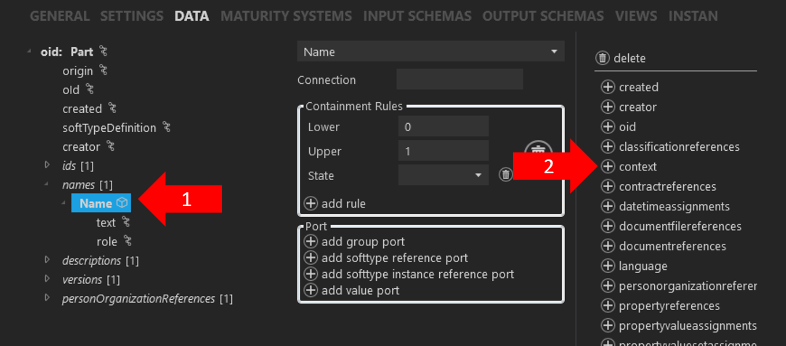The width and height of the screenshot is (786, 346).
Task: Click the plus icon for add rule
Action: pyautogui.click(x=311, y=203)
